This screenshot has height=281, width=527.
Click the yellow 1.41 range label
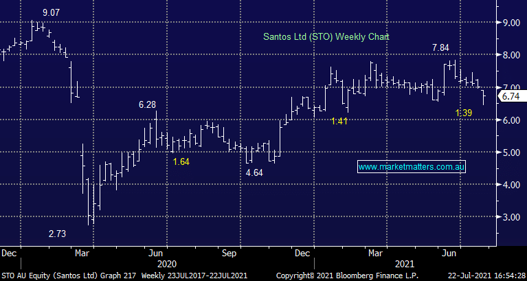(x=339, y=121)
